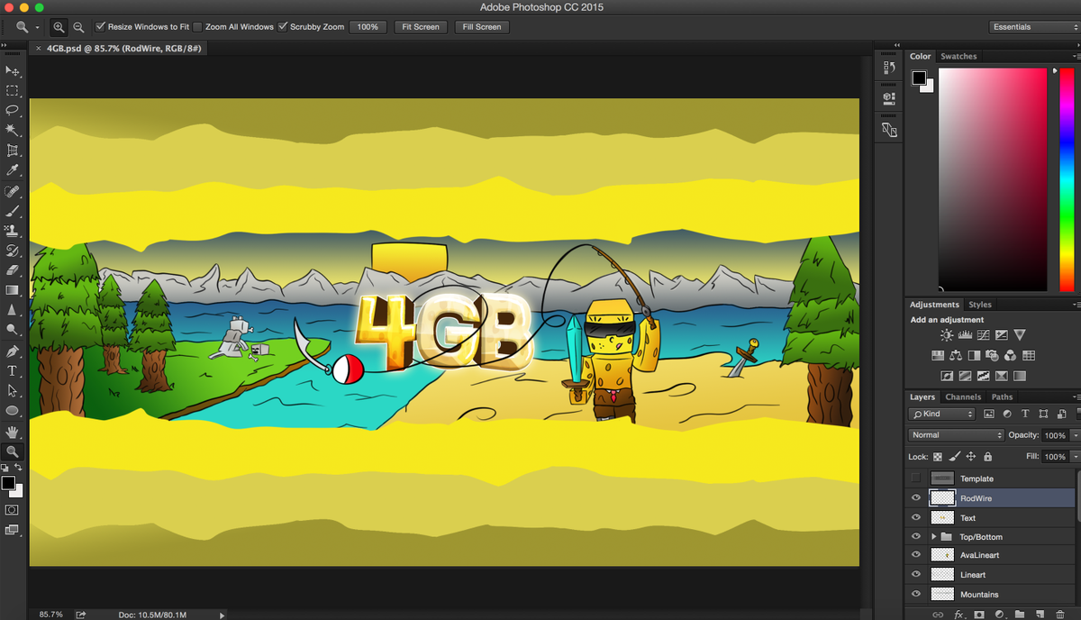This screenshot has width=1081, height=620.
Task: Click the Delete layer trash icon
Action: click(1059, 614)
